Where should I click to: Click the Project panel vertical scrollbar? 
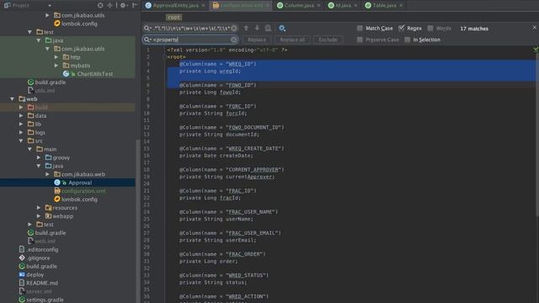click(138, 220)
